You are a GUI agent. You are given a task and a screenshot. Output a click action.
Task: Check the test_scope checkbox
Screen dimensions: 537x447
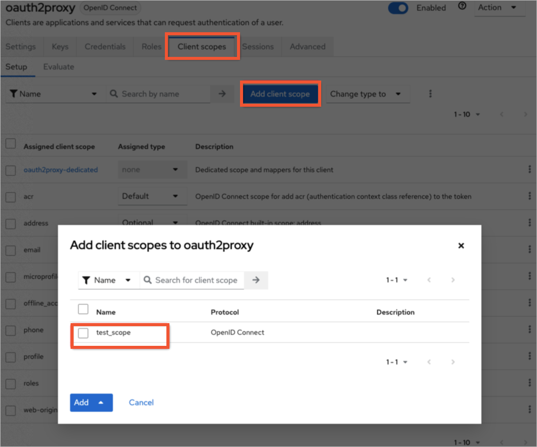tap(83, 333)
